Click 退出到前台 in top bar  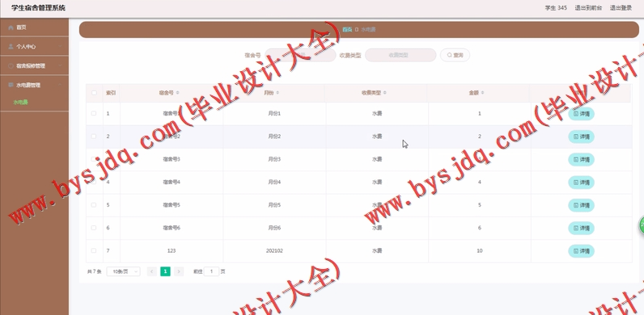tap(588, 8)
